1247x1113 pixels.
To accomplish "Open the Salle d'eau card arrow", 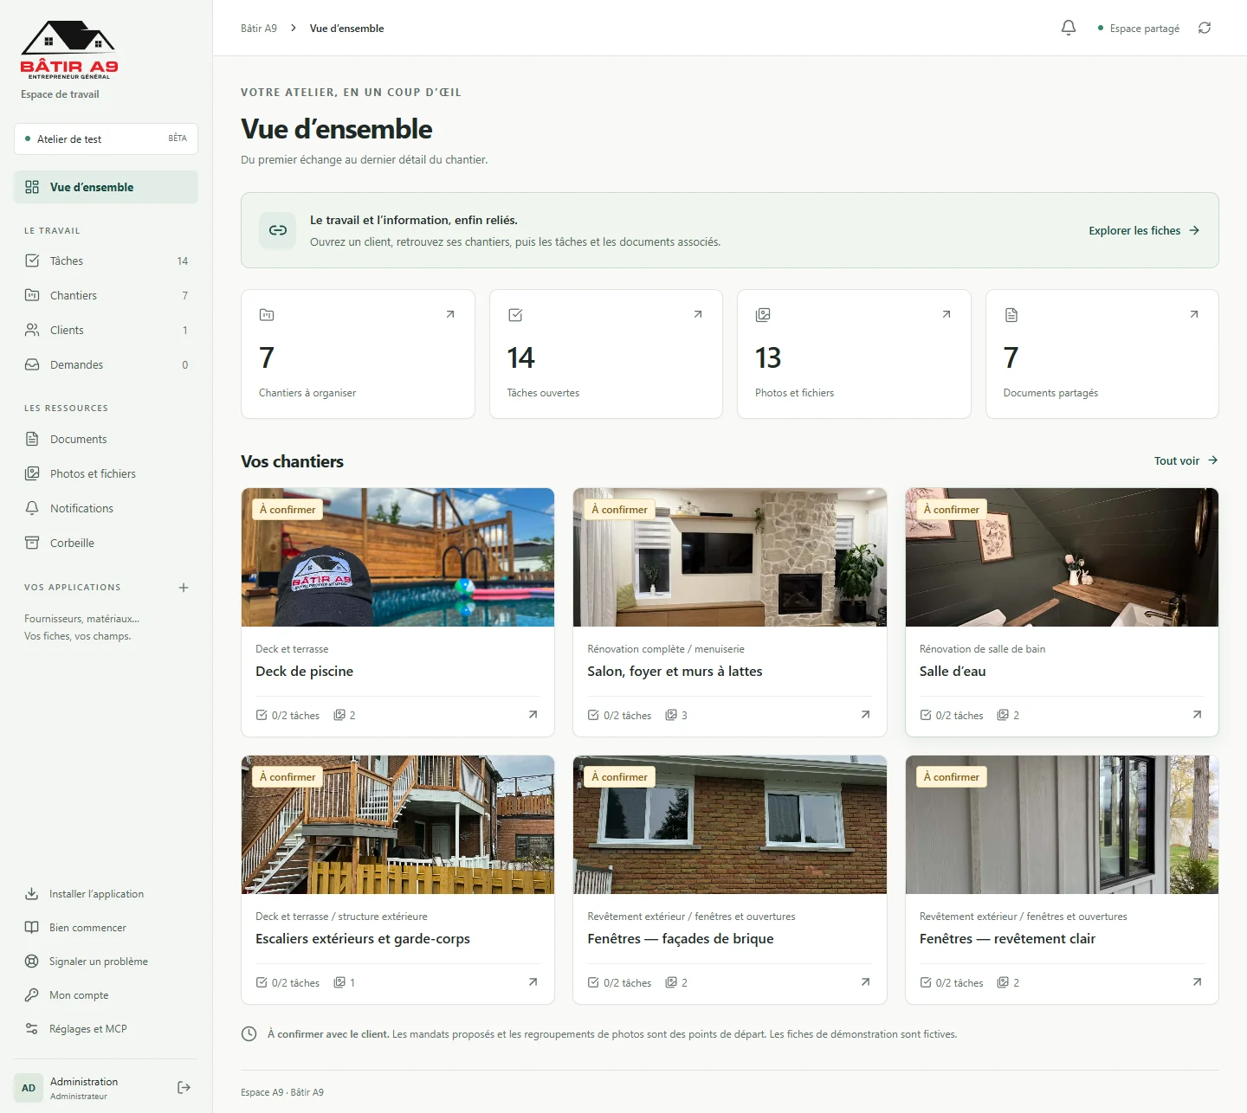I will (x=1197, y=715).
